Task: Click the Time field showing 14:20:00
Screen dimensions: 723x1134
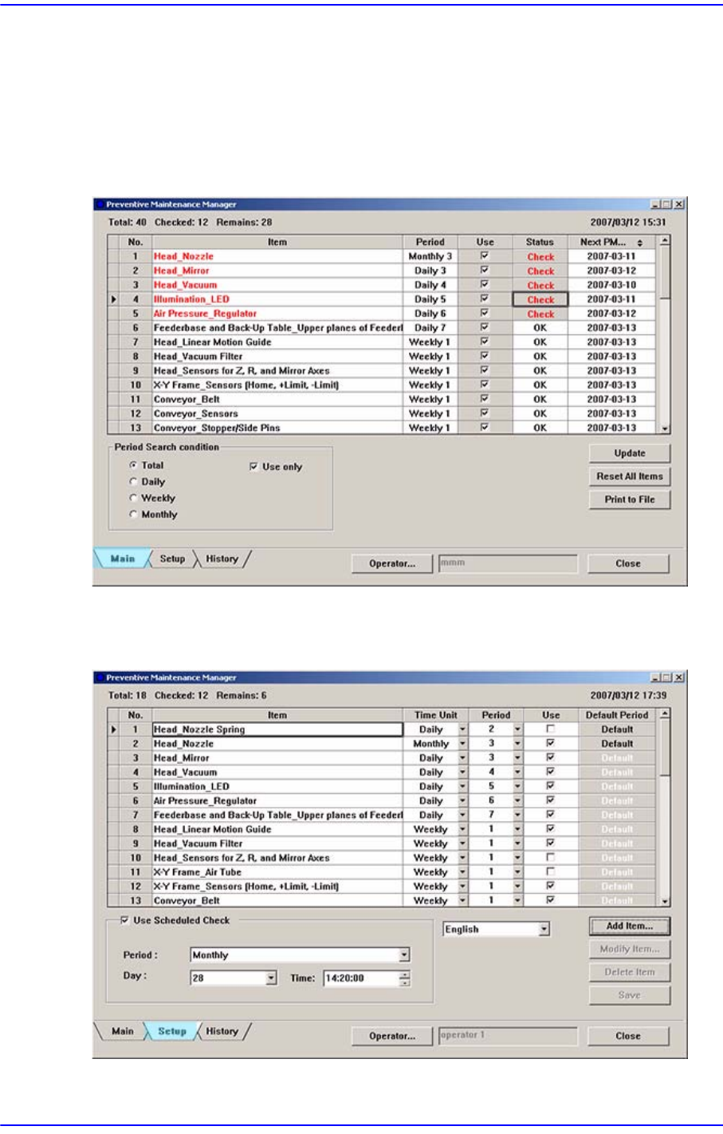Action: point(361,978)
